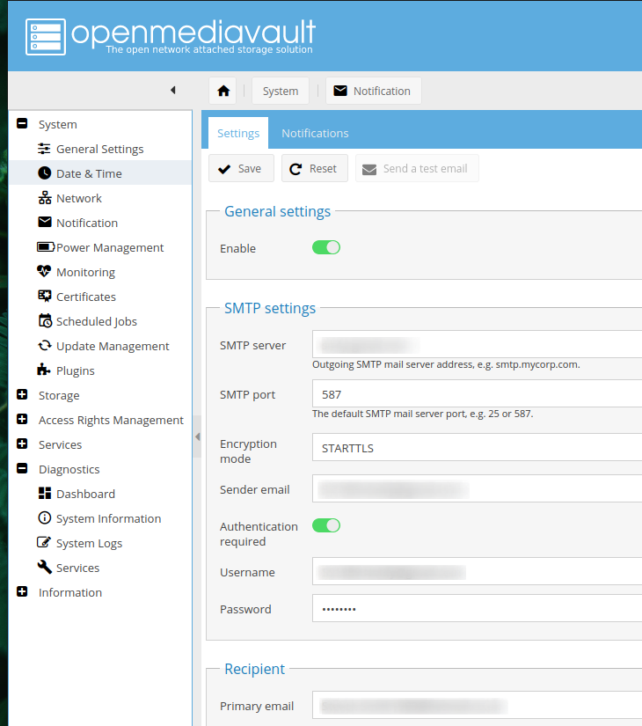Click the Certificates badge icon
This screenshot has width=642, height=726.
(45, 296)
